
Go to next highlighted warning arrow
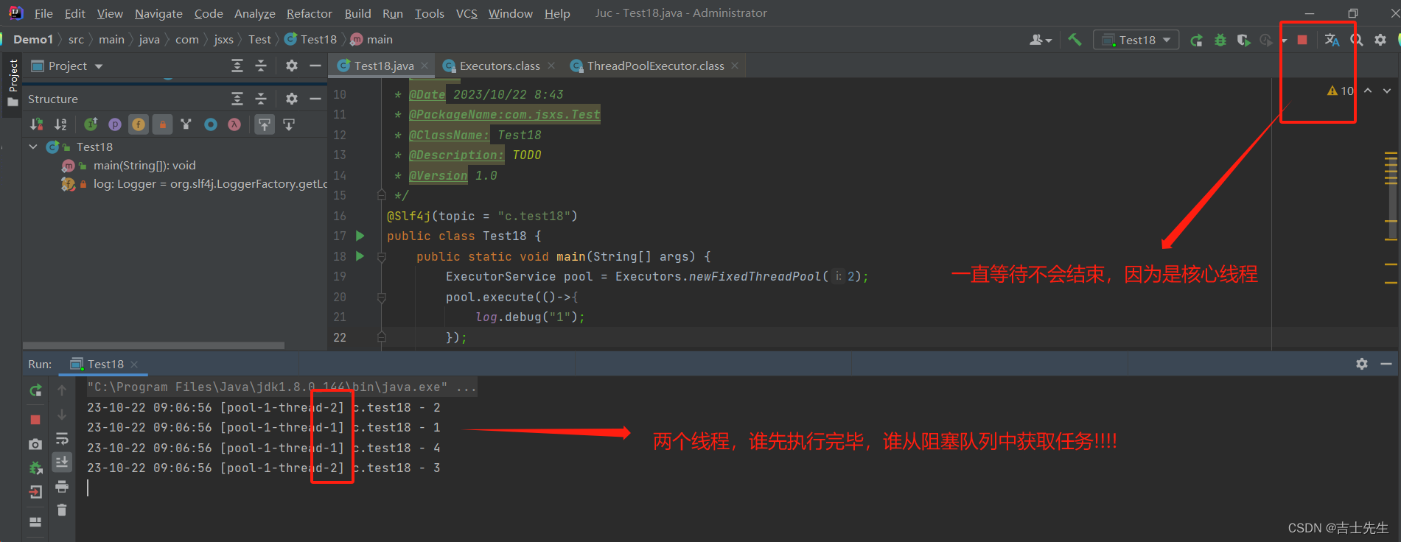(x=1387, y=91)
